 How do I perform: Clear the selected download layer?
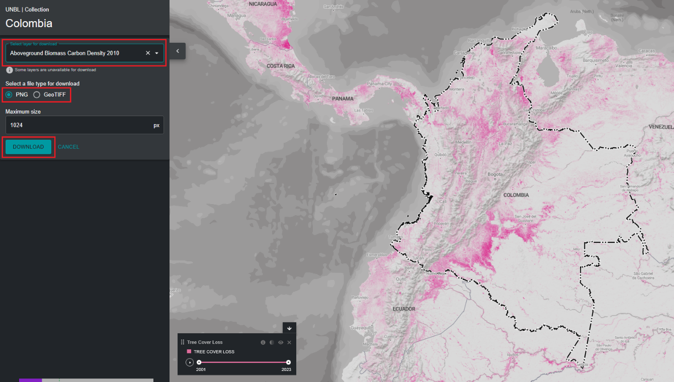click(x=148, y=53)
